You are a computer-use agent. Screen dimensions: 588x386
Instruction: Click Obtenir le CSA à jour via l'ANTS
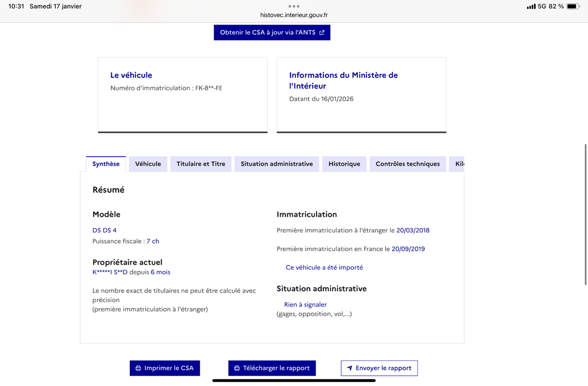(272, 33)
